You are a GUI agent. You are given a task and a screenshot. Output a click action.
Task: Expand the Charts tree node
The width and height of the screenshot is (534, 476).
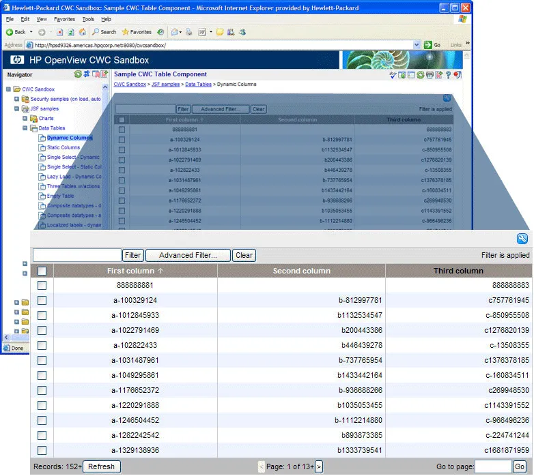(x=25, y=119)
